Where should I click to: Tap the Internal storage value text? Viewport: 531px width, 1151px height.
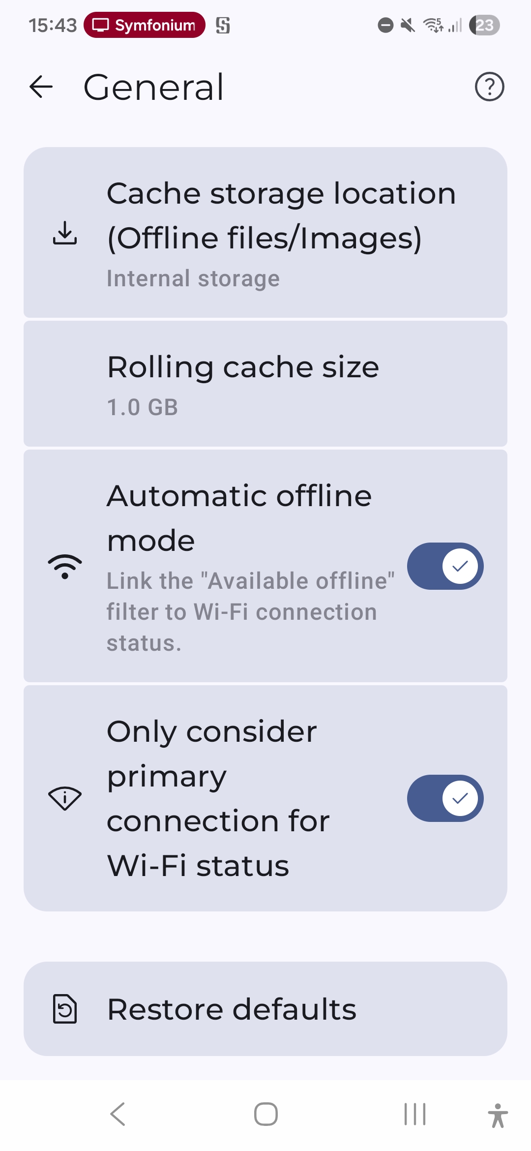tap(193, 279)
